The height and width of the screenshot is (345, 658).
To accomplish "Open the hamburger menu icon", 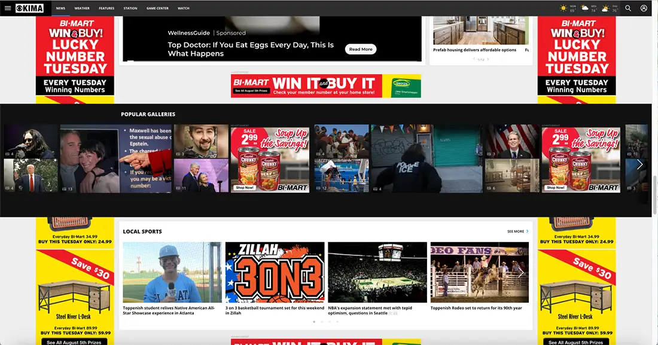I will coord(8,8).
